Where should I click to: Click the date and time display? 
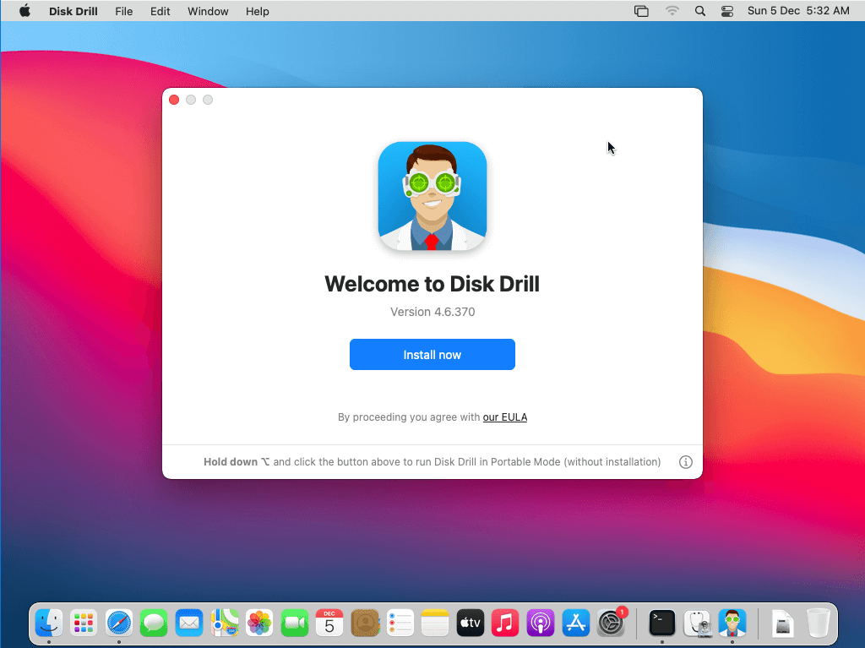point(798,10)
